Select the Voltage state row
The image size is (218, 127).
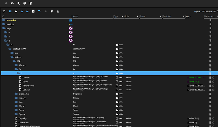109,90
